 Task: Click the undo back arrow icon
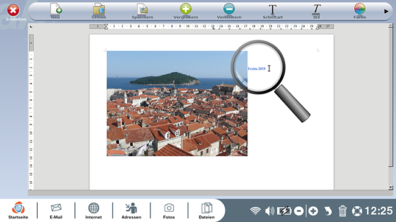click(x=328, y=211)
